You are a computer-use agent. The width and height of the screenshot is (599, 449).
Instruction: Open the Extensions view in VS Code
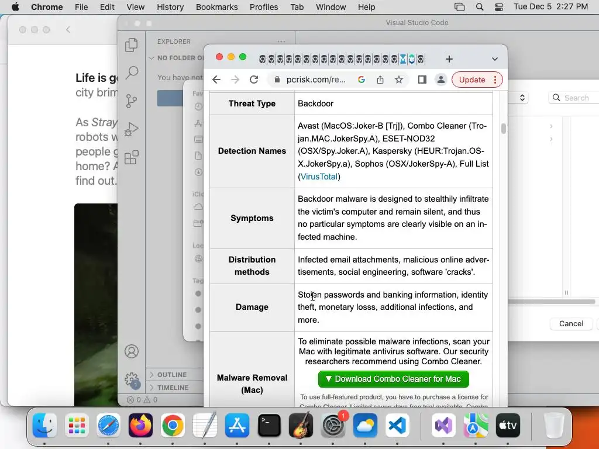(x=132, y=157)
